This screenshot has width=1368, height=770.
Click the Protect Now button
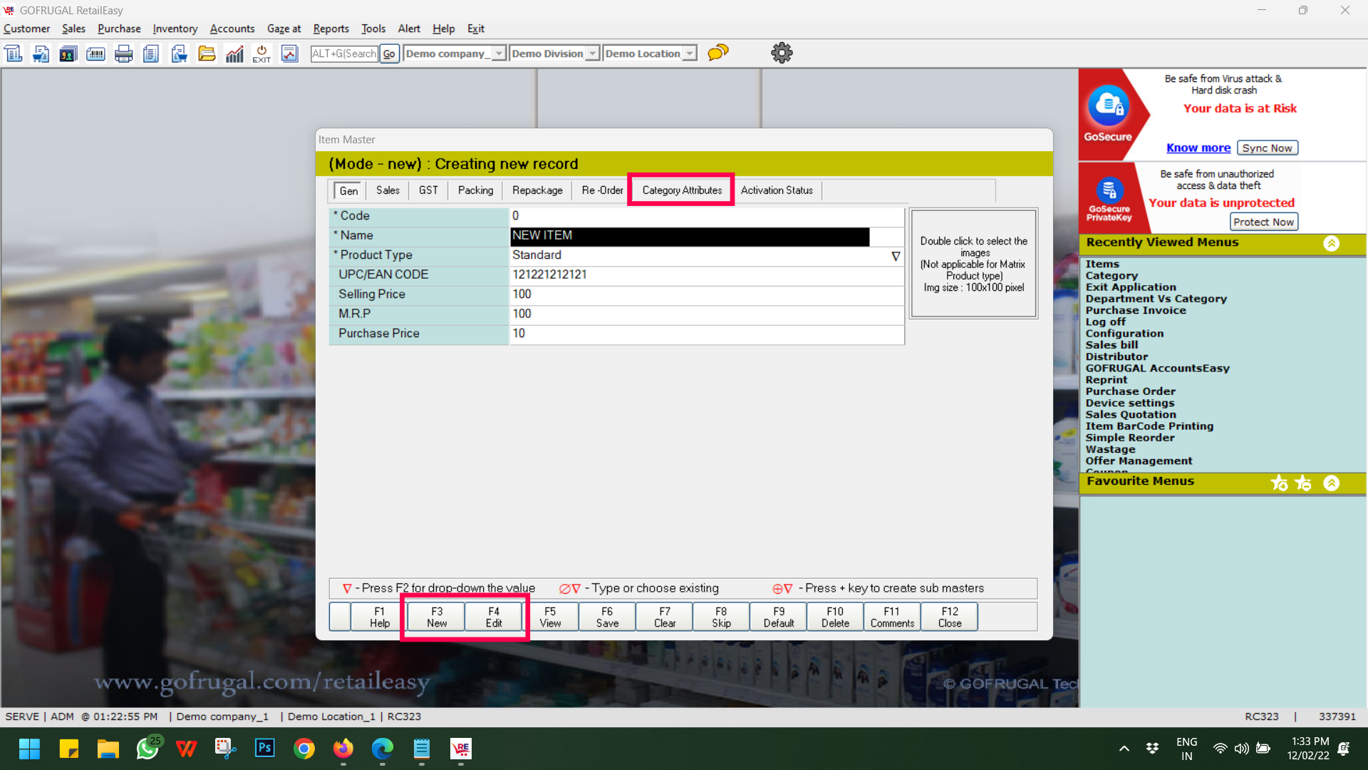[1263, 222]
